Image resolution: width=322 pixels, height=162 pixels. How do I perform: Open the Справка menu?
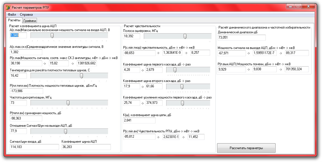point(26,15)
